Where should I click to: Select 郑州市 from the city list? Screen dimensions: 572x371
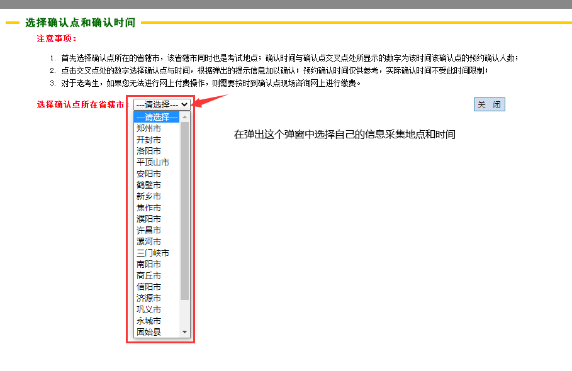tap(149, 128)
